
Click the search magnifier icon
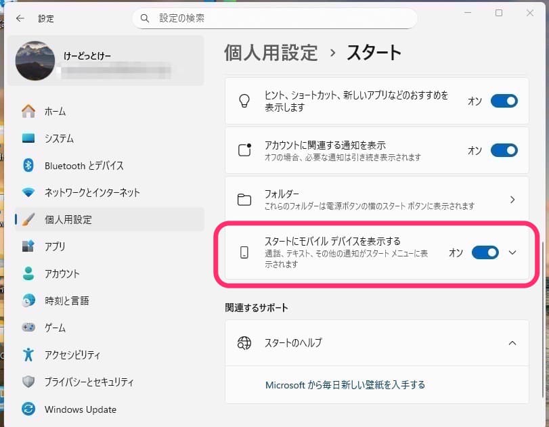[x=145, y=18]
